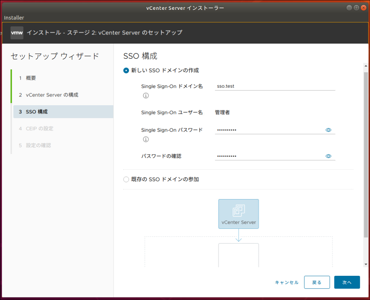
Task: Reveal パスワードの確認 field with eye icon
Action: 328,156
